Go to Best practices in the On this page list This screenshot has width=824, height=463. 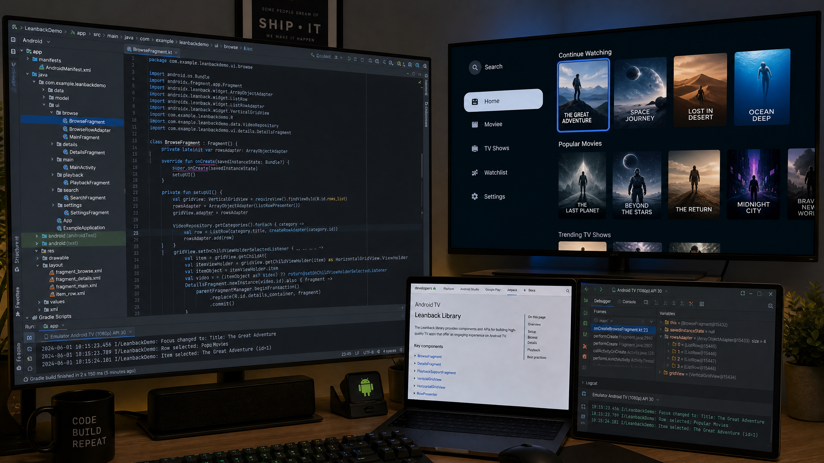point(537,357)
